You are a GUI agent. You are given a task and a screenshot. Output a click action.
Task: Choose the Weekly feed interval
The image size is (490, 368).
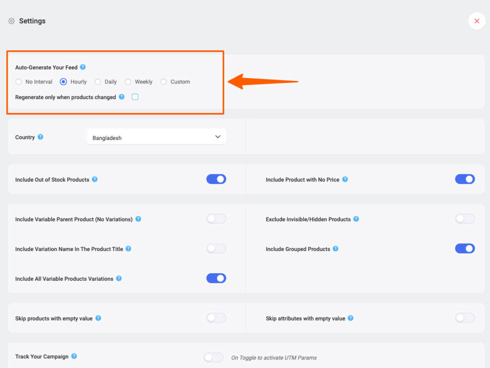click(x=128, y=81)
